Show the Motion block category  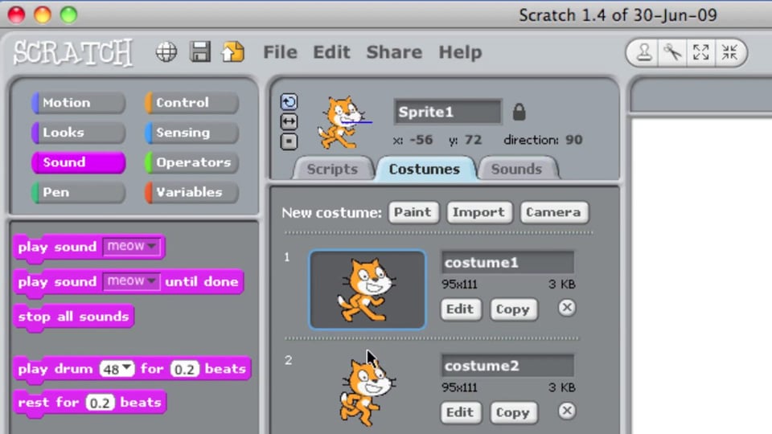pos(78,103)
